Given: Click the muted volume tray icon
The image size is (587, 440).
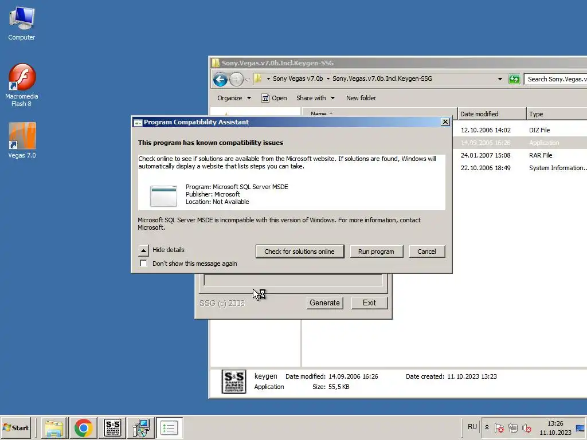Looking at the screenshot, I should [x=526, y=427].
